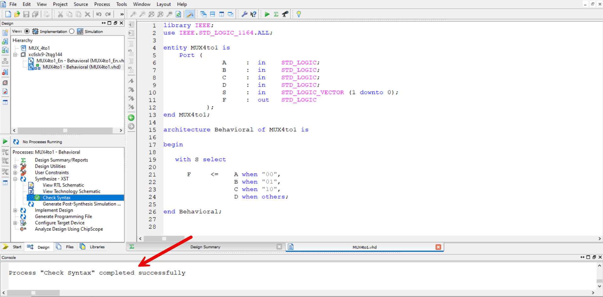The image size is (603, 297).
Task: Activate the What's This help arrow icon
Action: 253,14
